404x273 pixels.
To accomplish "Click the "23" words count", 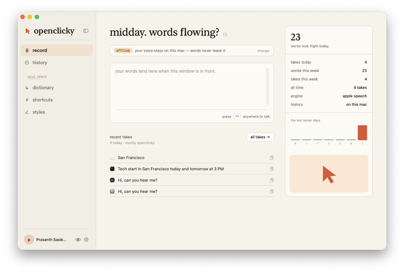I will 295,37.
